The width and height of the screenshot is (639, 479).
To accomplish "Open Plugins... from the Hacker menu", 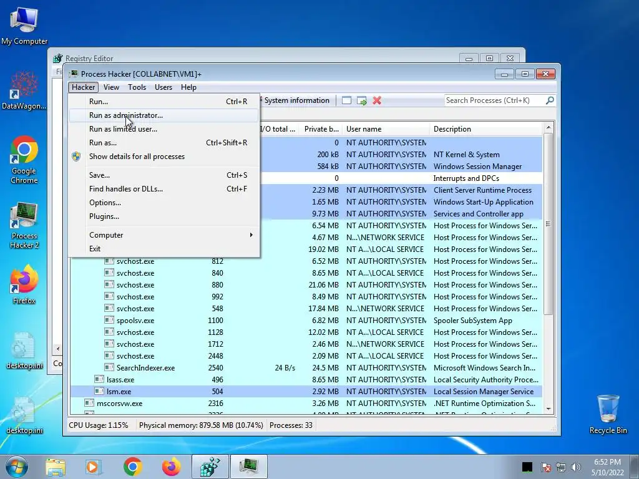I will [164, 216].
